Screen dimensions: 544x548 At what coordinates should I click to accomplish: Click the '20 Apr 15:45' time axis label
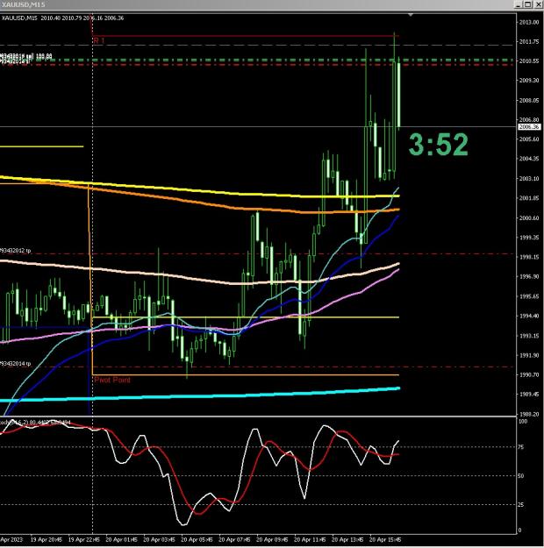pyautogui.click(x=385, y=539)
